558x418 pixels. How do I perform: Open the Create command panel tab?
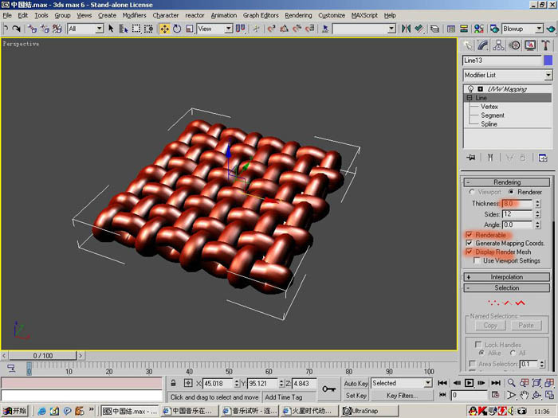tap(468, 45)
